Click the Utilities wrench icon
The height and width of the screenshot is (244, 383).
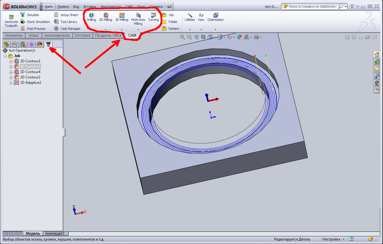click(190, 15)
